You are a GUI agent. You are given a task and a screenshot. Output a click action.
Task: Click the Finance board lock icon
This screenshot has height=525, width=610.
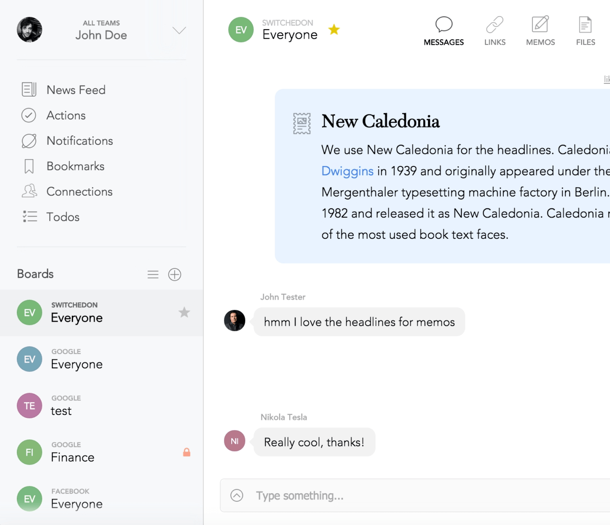[x=187, y=452]
